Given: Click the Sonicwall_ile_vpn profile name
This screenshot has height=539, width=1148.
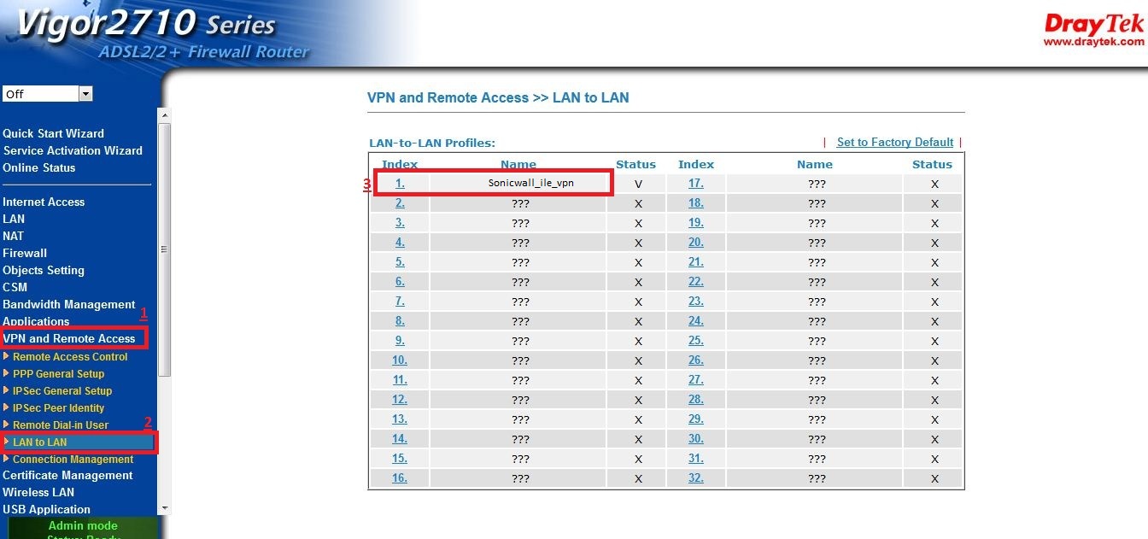Looking at the screenshot, I should click(x=519, y=184).
